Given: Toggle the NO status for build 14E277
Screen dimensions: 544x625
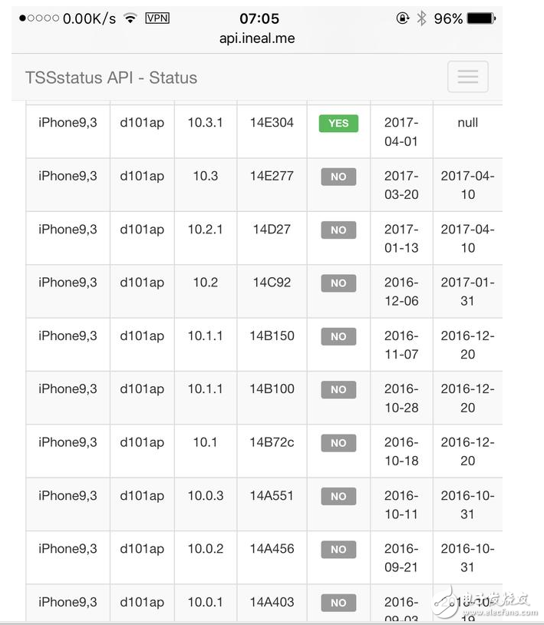Looking at the screenshot, I should click(x=338, y=177).
